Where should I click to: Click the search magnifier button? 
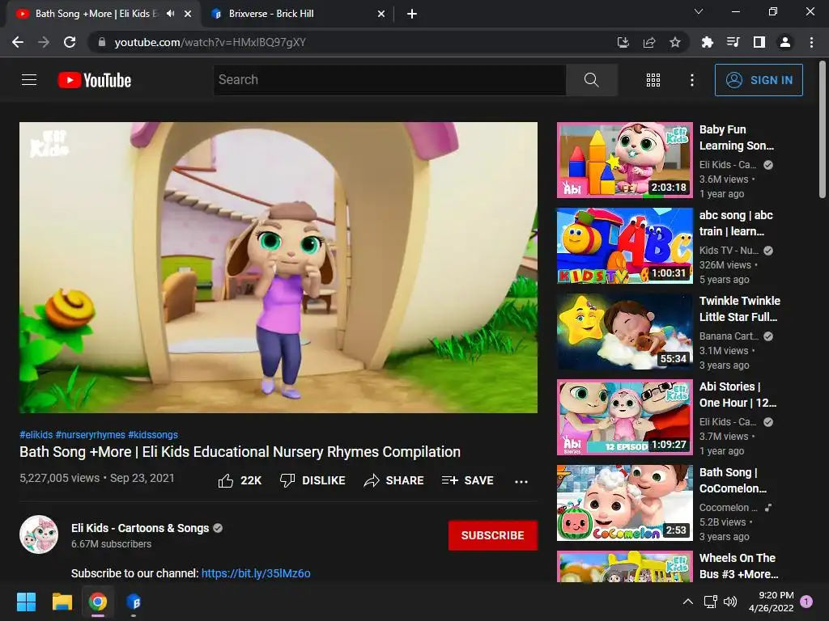tap(591, 80)
